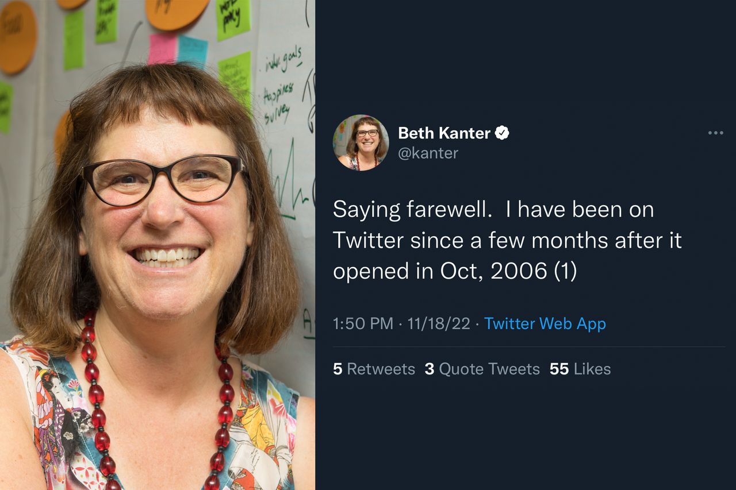The height and width of the screenshot is (490, 736).
Task: Click the eyeglasses in the large photo
Action: tap(163, 179)
